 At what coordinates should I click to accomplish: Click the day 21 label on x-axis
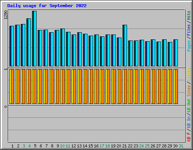coord(124,146)
